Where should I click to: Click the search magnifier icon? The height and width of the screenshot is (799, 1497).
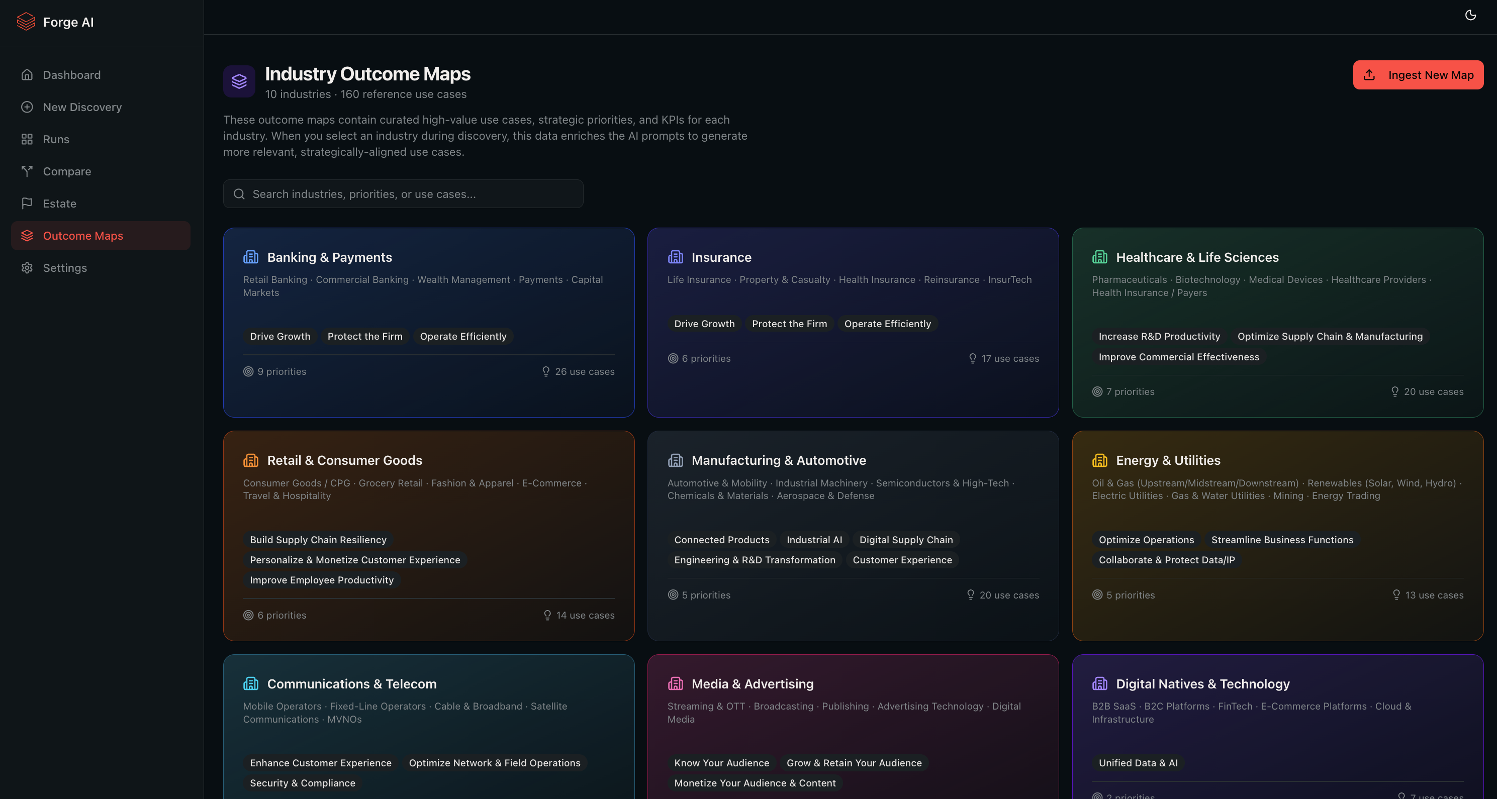pos(239,194)
